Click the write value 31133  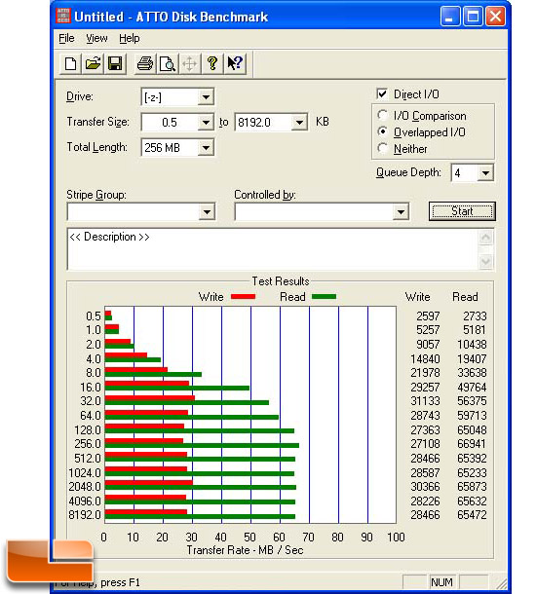(425, 401)
